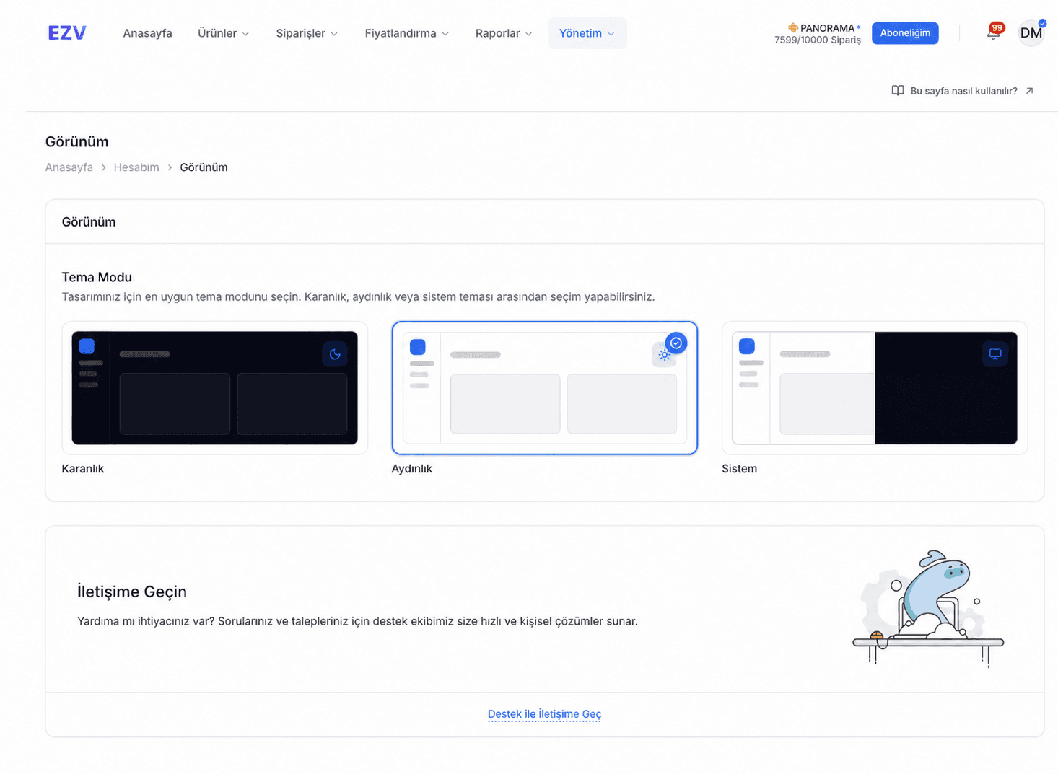Click the 7599/10000 Sipariş usage text

pyautogui.click(x=818, y=40)
